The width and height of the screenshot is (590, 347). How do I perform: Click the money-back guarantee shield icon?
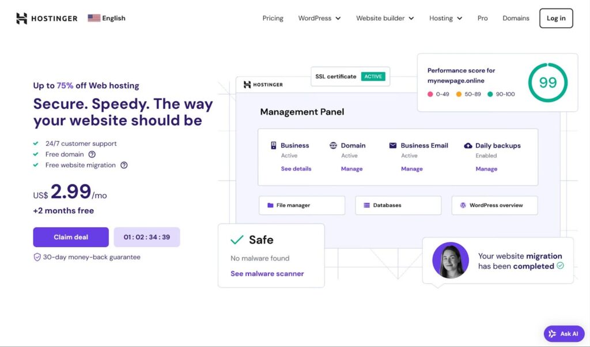pyautogui.click(x=37, y=257)
